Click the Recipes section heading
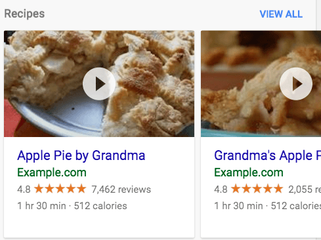The image size is (321, 240). 24,14
